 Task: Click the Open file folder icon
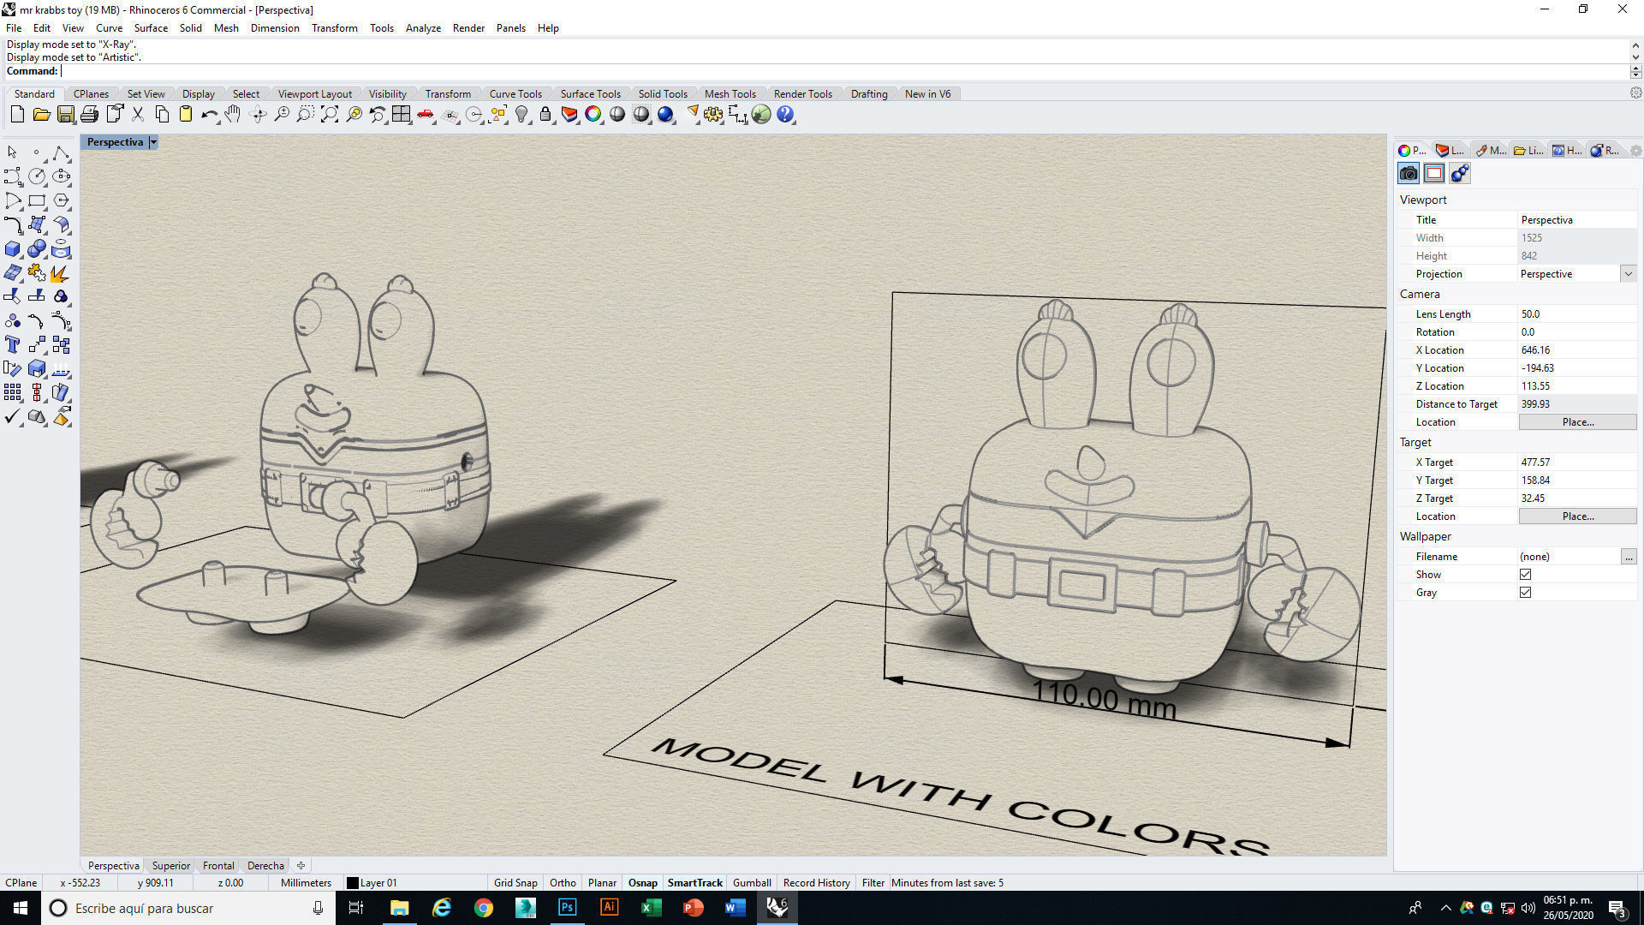point(41,114)
